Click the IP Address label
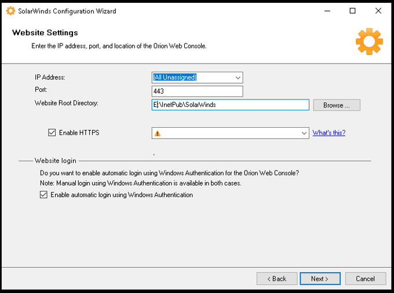This screenshot has height=293, width=394. (x=50, y=77)
